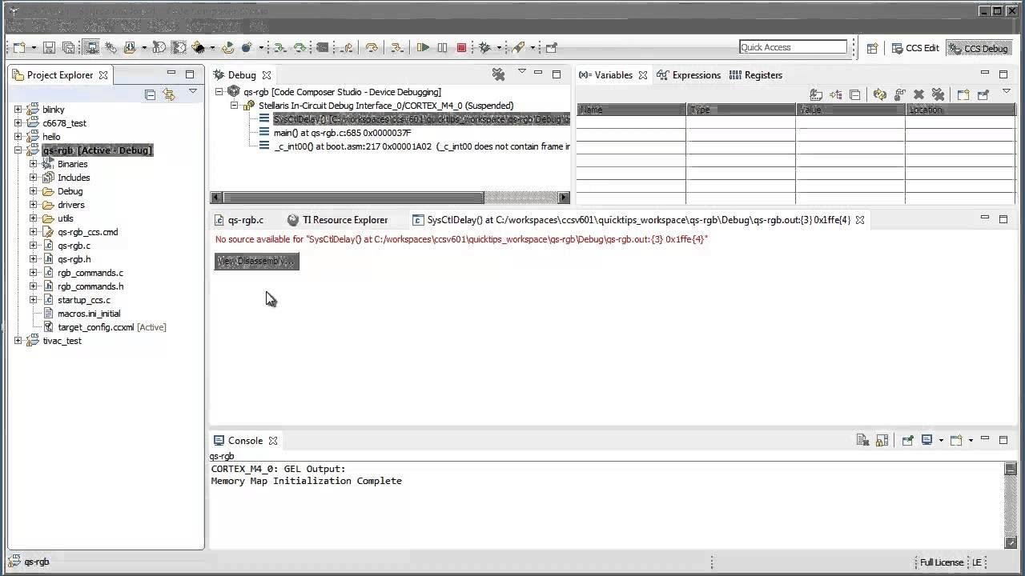Open the Debug view menu arrow
The height and width of the screenshot is (576, 1025).
[521, 72]
